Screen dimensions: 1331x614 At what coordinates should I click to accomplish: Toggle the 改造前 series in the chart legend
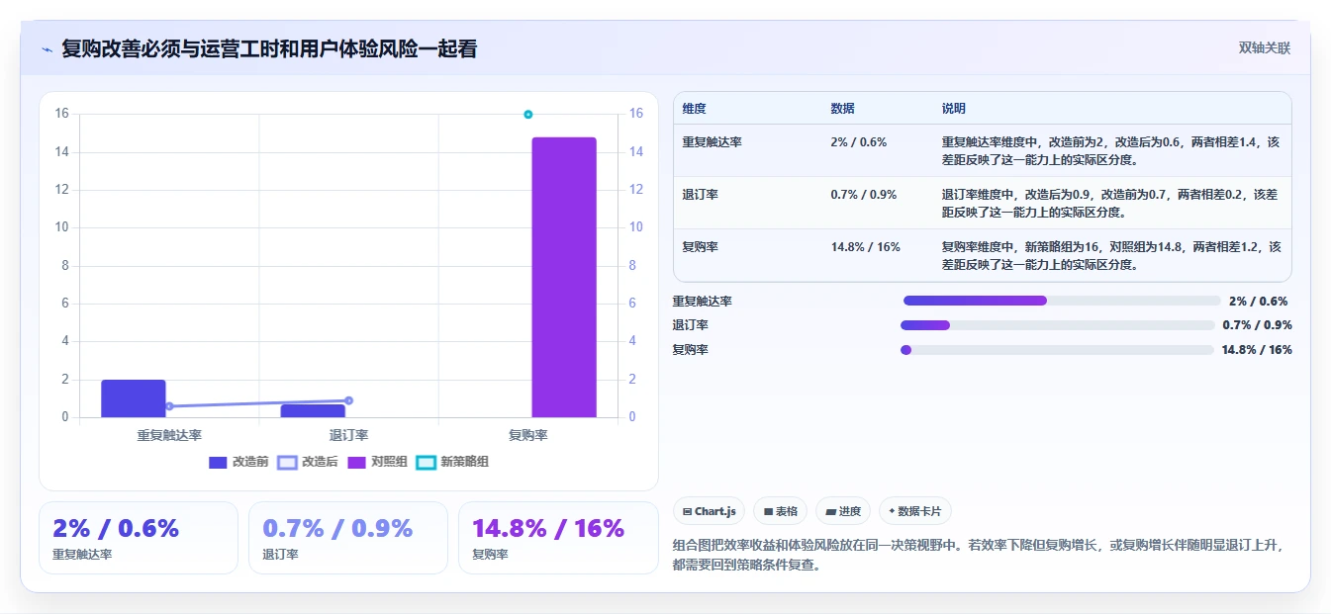238,462
